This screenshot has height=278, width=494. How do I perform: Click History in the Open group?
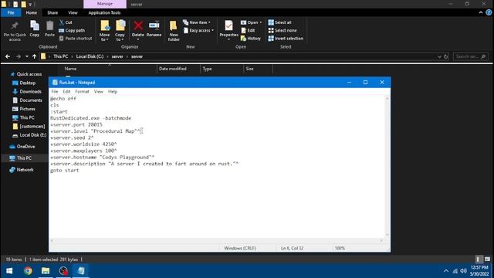click(x=250, y=39)
